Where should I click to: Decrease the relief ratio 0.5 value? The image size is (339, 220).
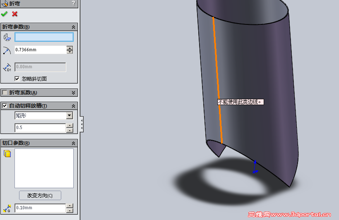coord(70,130)
